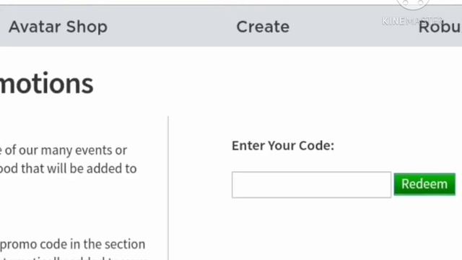The width and height of the screenshot is (462, 260).
Task: Open the Robux menu item
Action: [x=440, y=27]
